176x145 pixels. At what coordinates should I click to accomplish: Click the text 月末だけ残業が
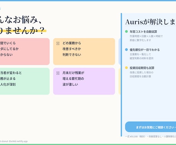coord(73,73)
